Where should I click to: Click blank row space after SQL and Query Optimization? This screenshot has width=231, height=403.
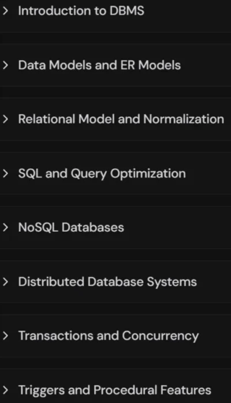point(208,173)
